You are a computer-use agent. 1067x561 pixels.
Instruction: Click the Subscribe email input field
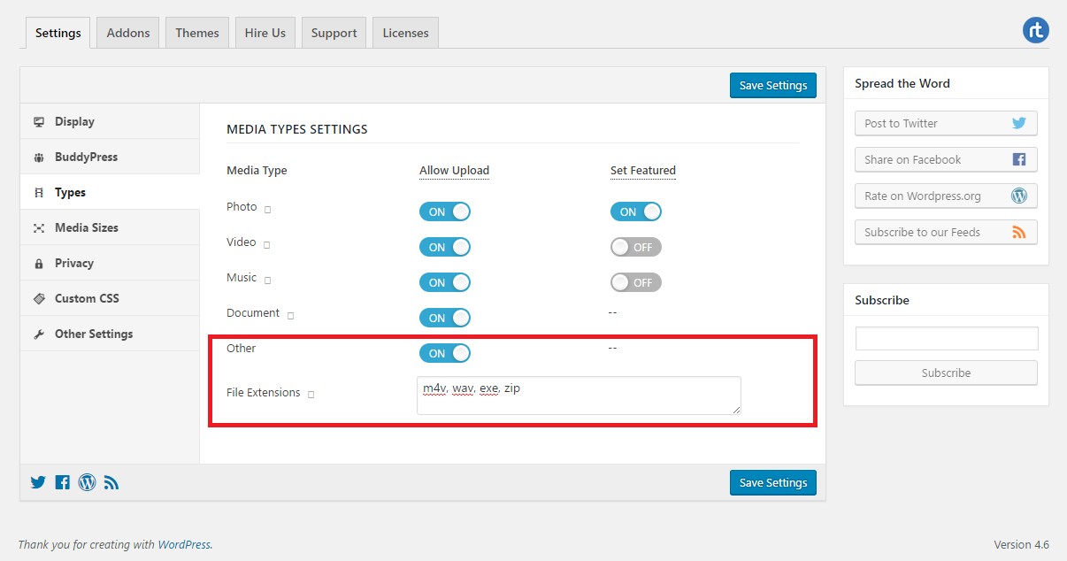946,338
